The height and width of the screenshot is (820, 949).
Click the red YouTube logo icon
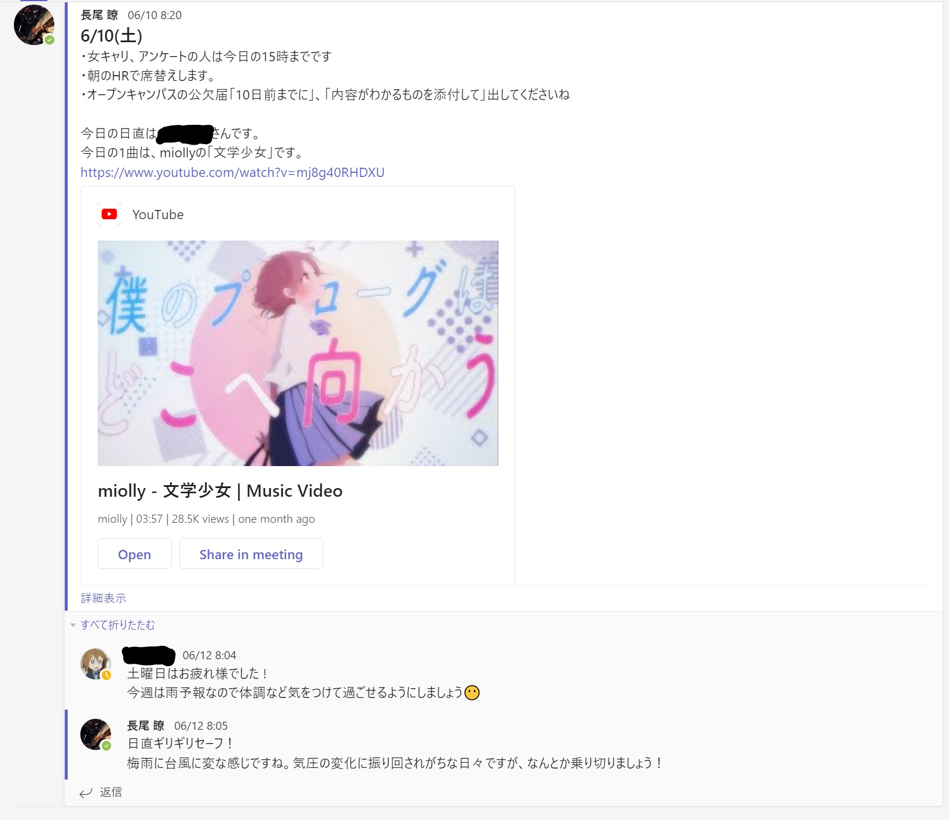point(109,215)
